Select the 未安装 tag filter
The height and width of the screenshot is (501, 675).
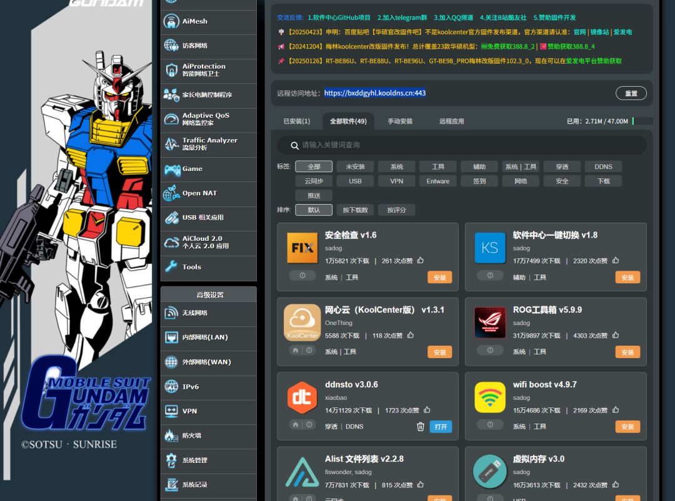click(x=355, y=167)
